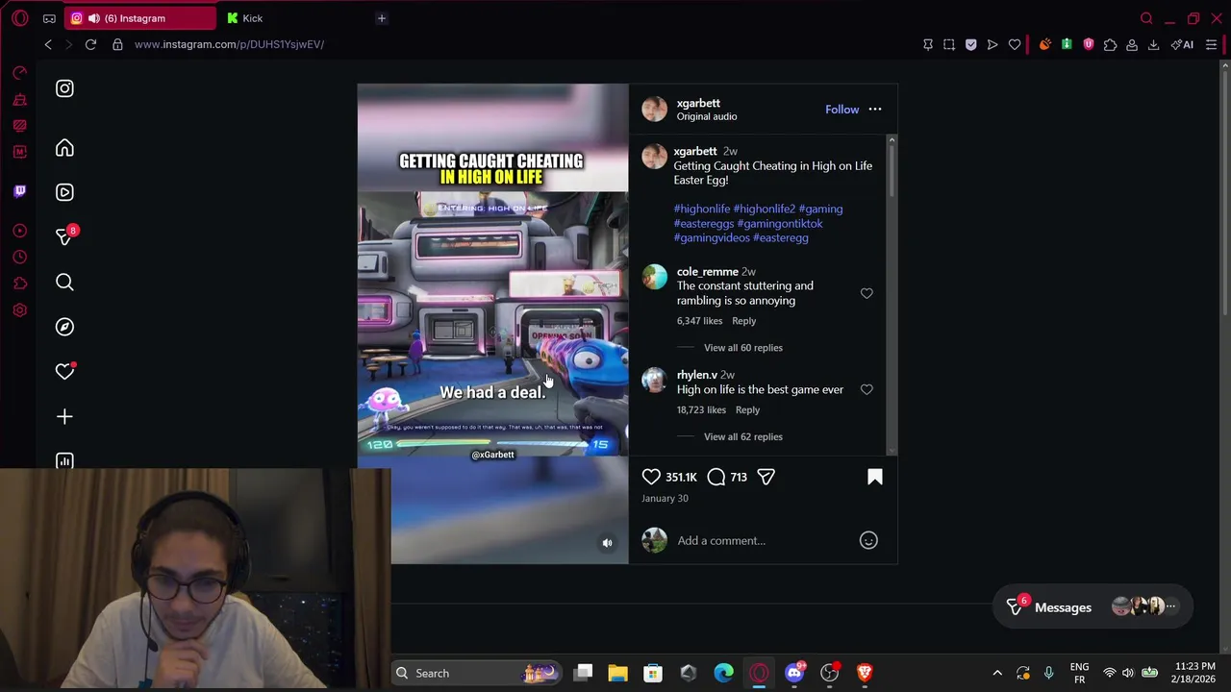This screenshot has width=1231, height=692.
Task: Open comments via the speech bubble icon
Action: [x=716, y=477]
